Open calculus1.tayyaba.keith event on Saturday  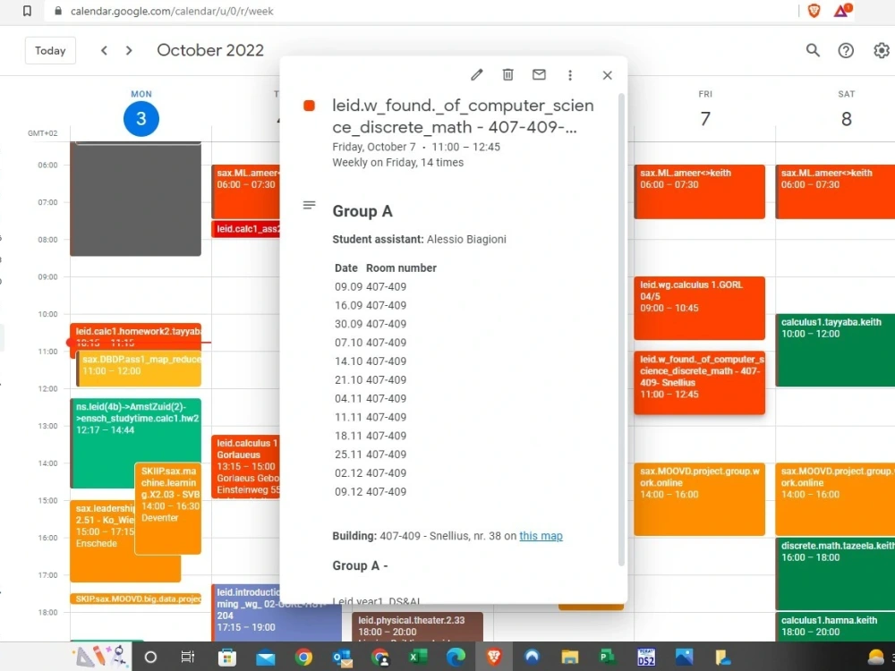pyautogui.click(x=835, y=350)
